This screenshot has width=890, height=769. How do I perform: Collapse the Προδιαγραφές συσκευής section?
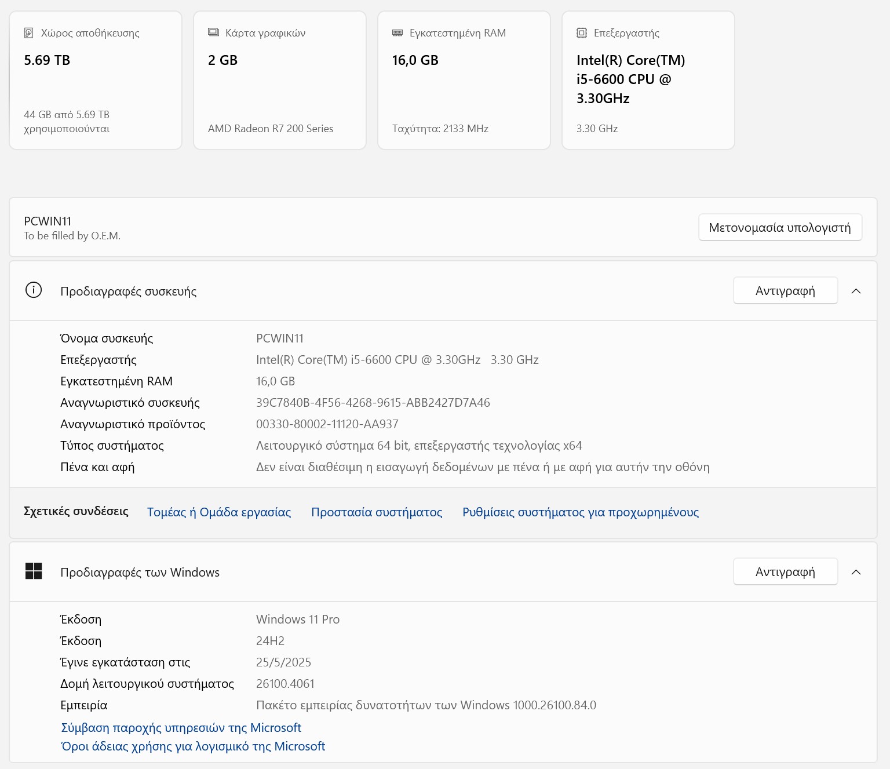pos(856,291)
